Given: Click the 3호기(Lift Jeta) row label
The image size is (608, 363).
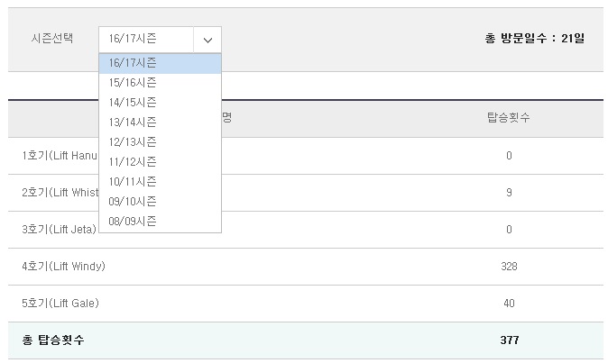Looking at the screenshot, I should coord(59,230).
